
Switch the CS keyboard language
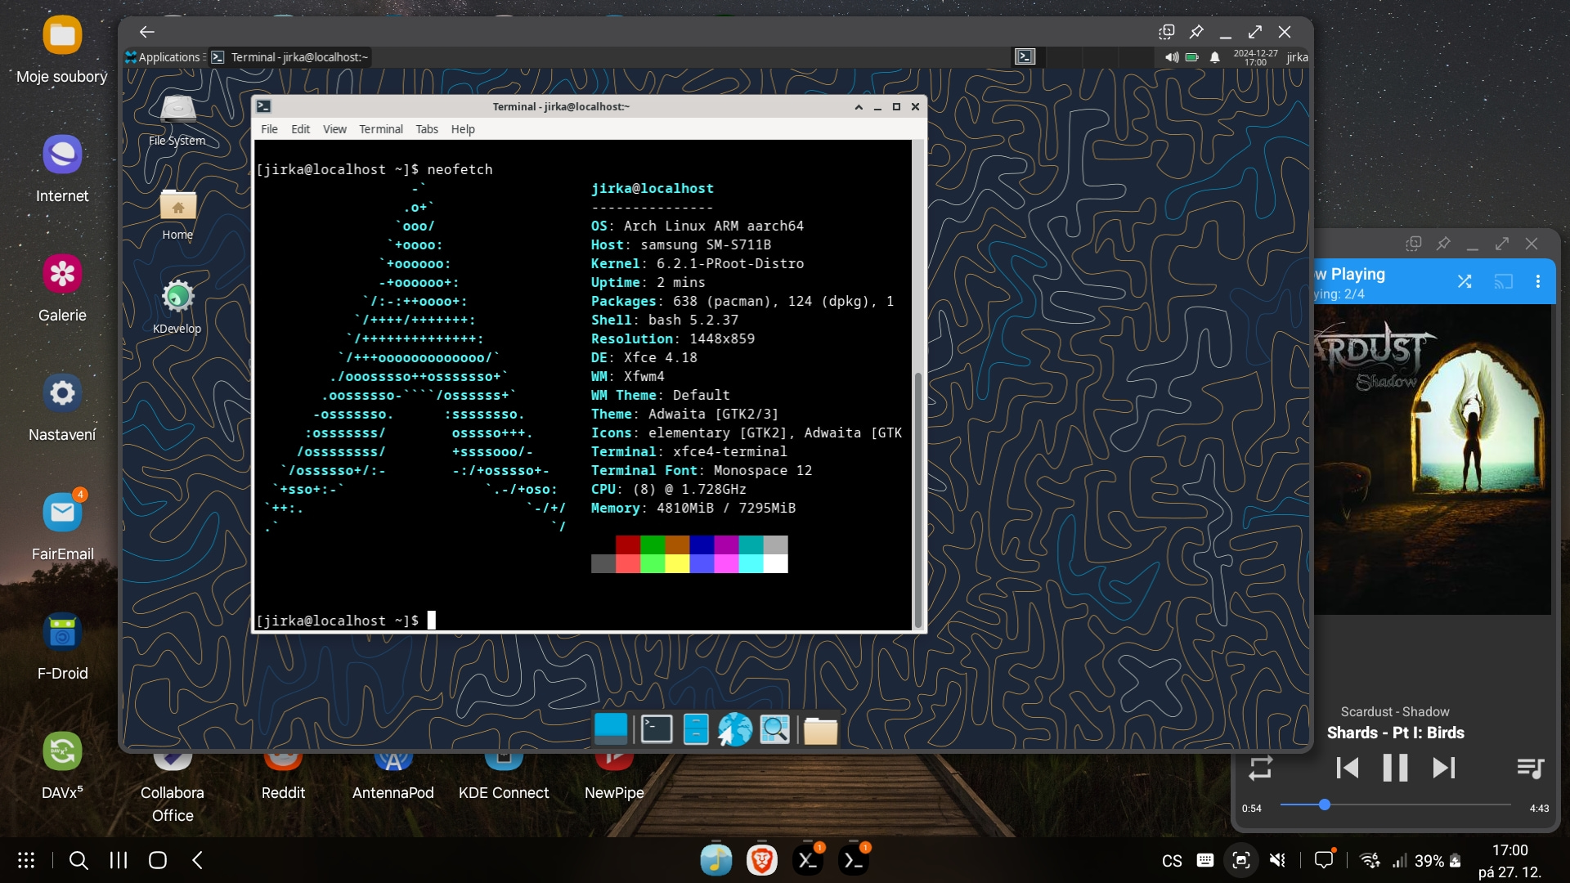(x=1172, y=861)
